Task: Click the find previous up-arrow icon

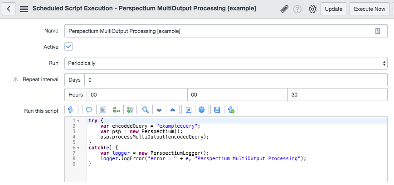Action: [173, 110]
